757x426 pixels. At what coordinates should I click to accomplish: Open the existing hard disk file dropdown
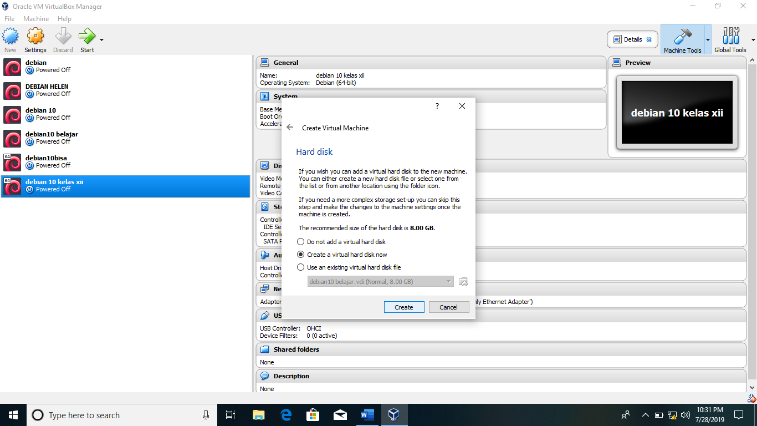click(x=381, y=282)
